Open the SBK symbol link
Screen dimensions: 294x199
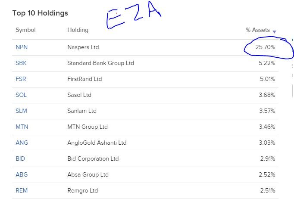21,63
